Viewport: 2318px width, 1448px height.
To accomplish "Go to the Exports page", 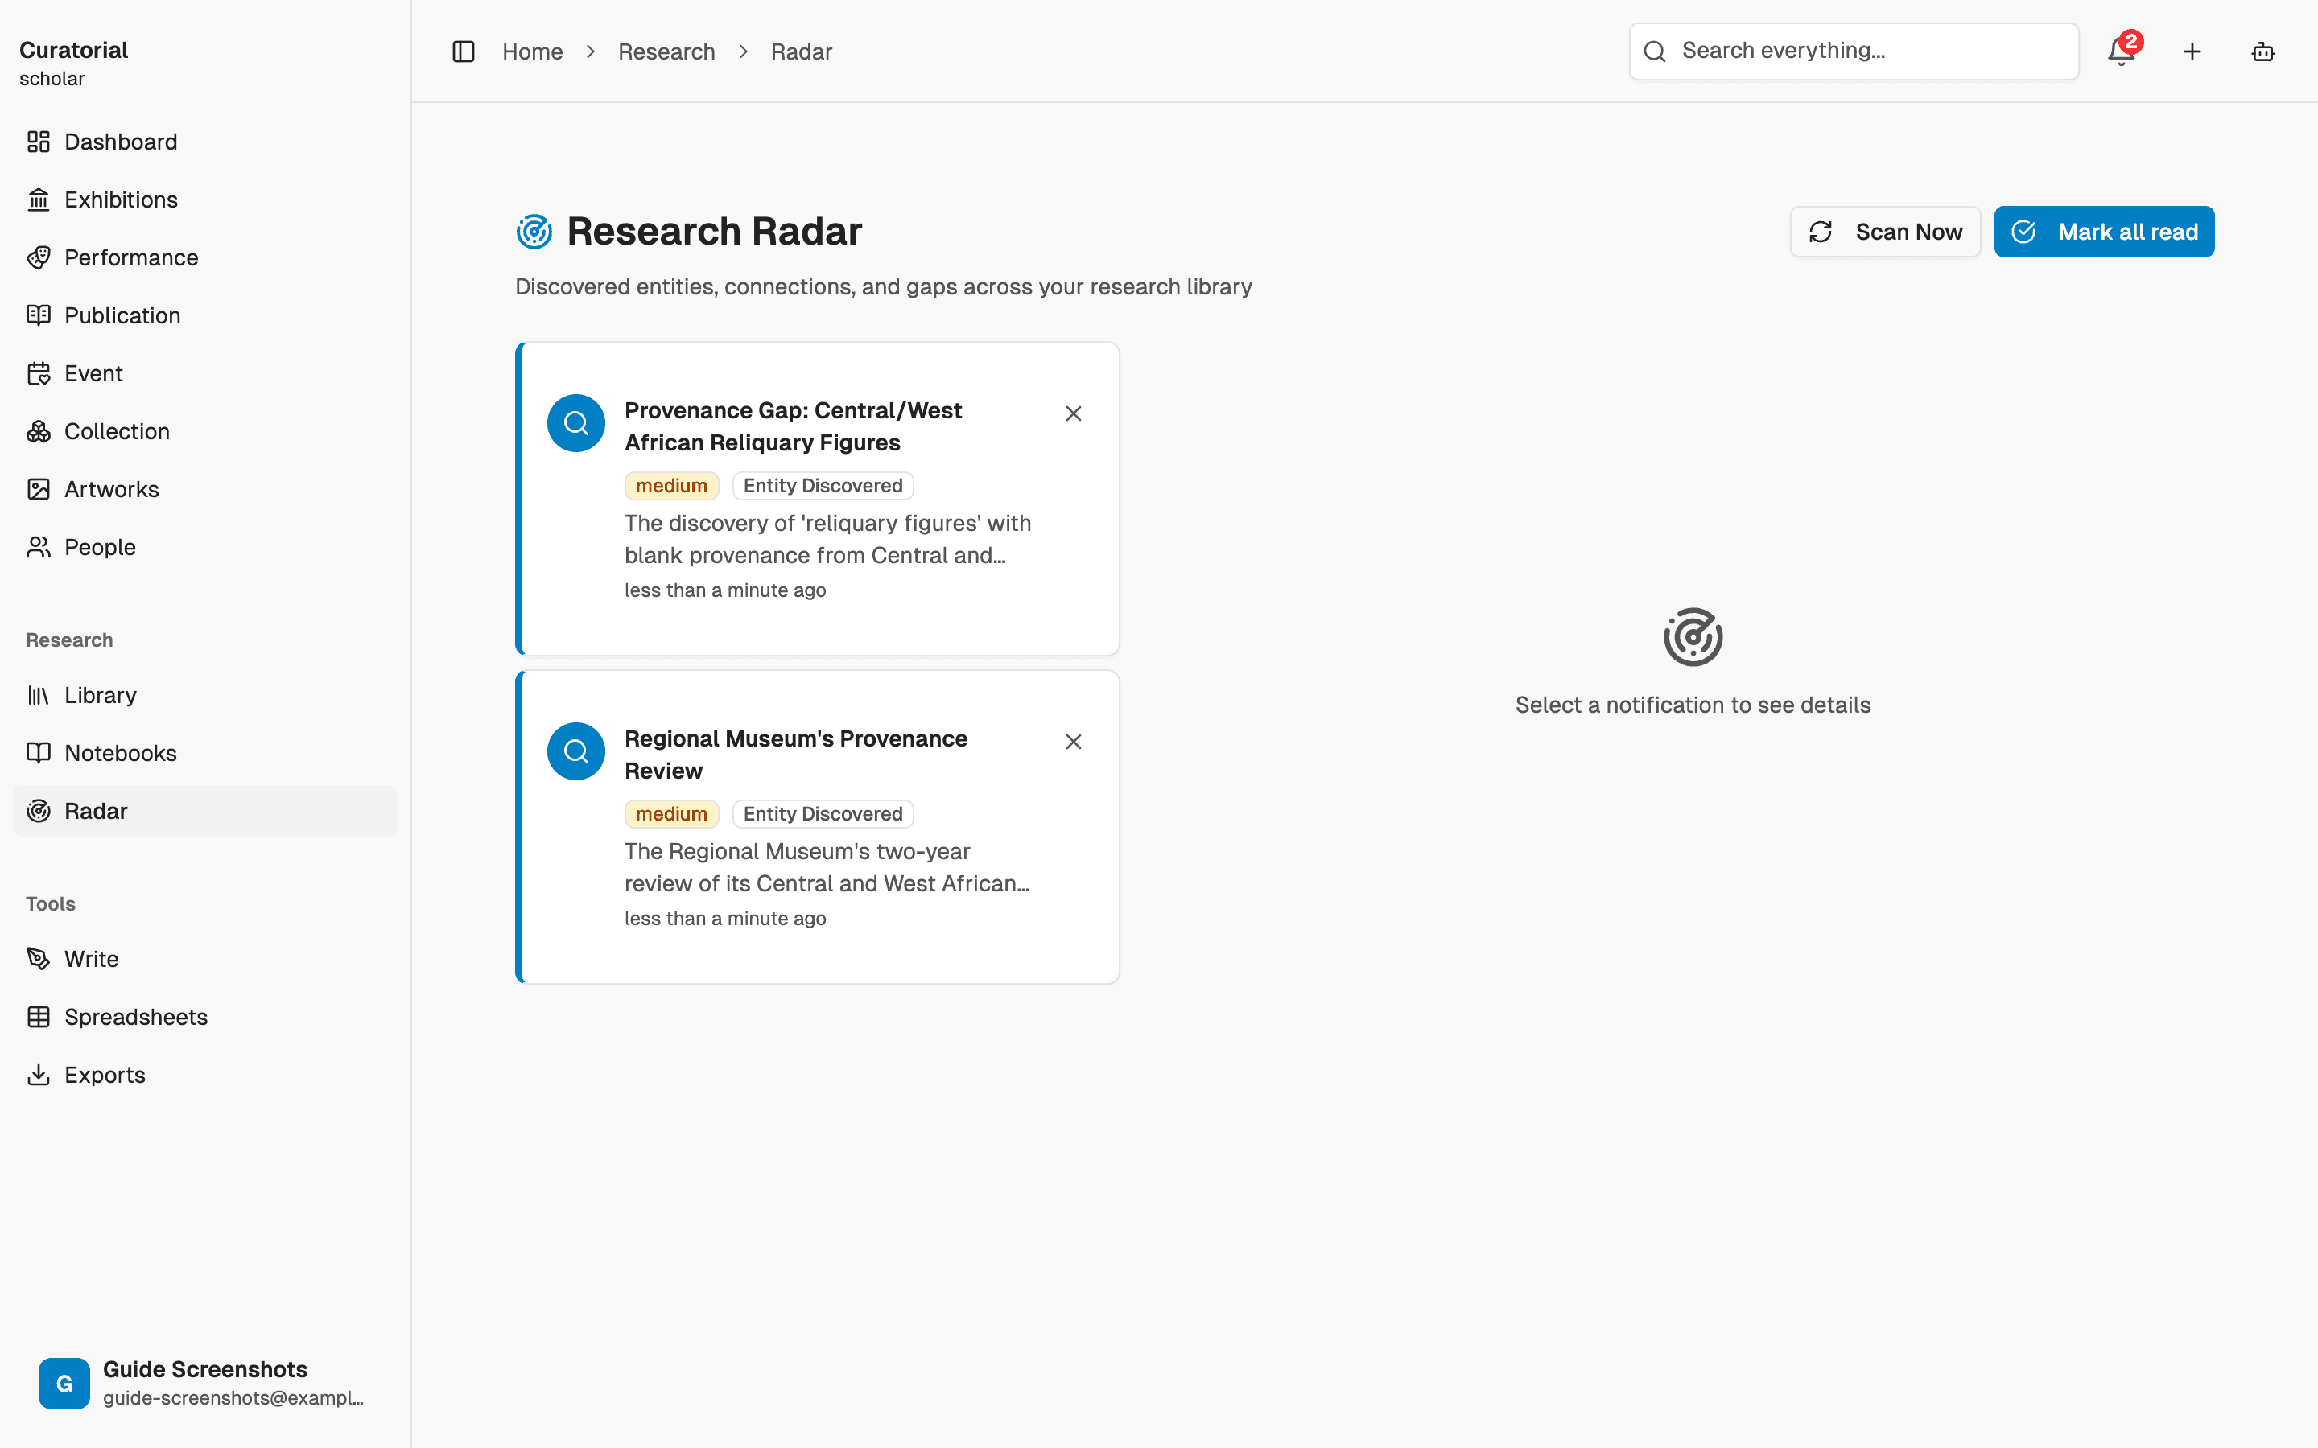I will 205,1075.
